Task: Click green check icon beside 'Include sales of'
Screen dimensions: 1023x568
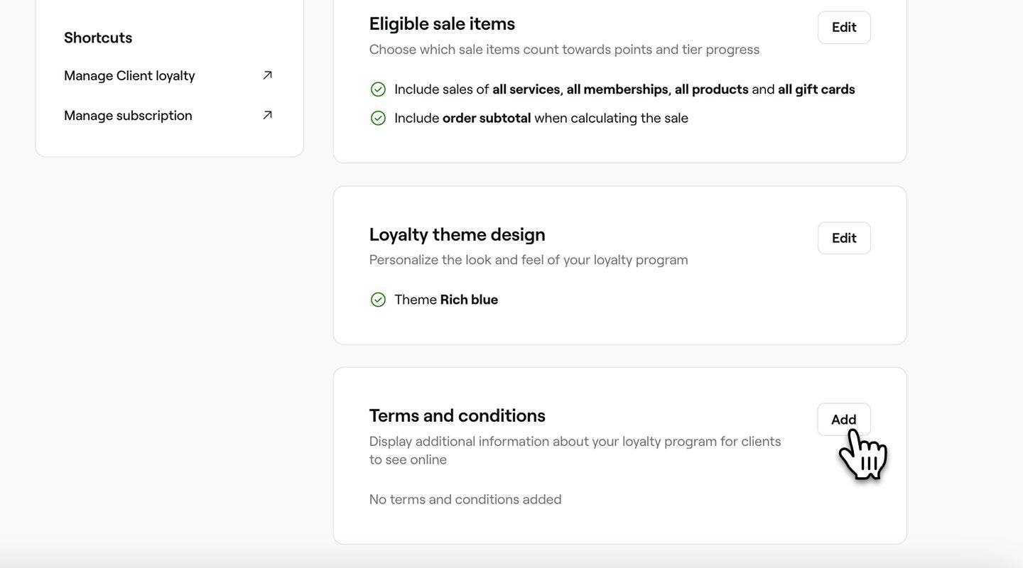Action: (x=378, y=89)
